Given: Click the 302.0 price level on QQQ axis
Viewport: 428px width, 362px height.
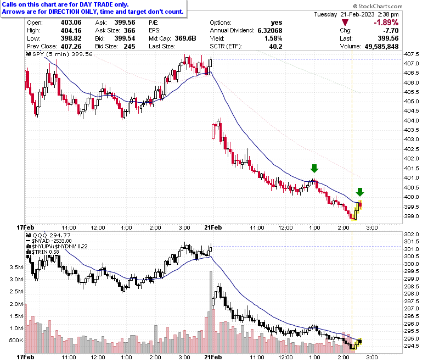Looking at the screenshot, I should [412, 235].
